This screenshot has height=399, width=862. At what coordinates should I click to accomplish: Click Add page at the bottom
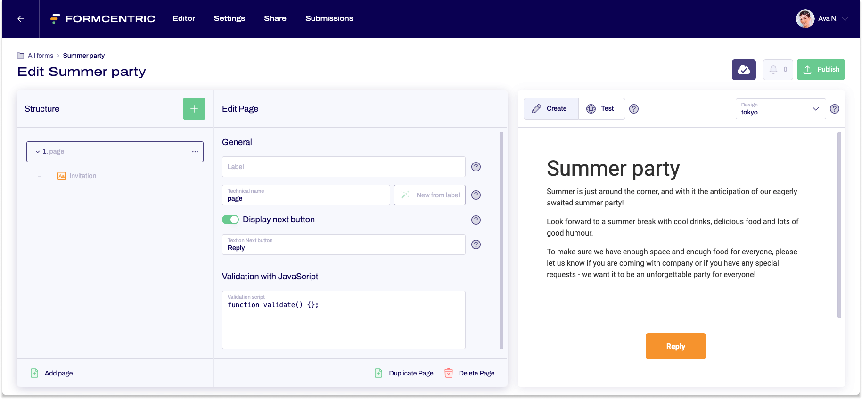tap(52, 373)
